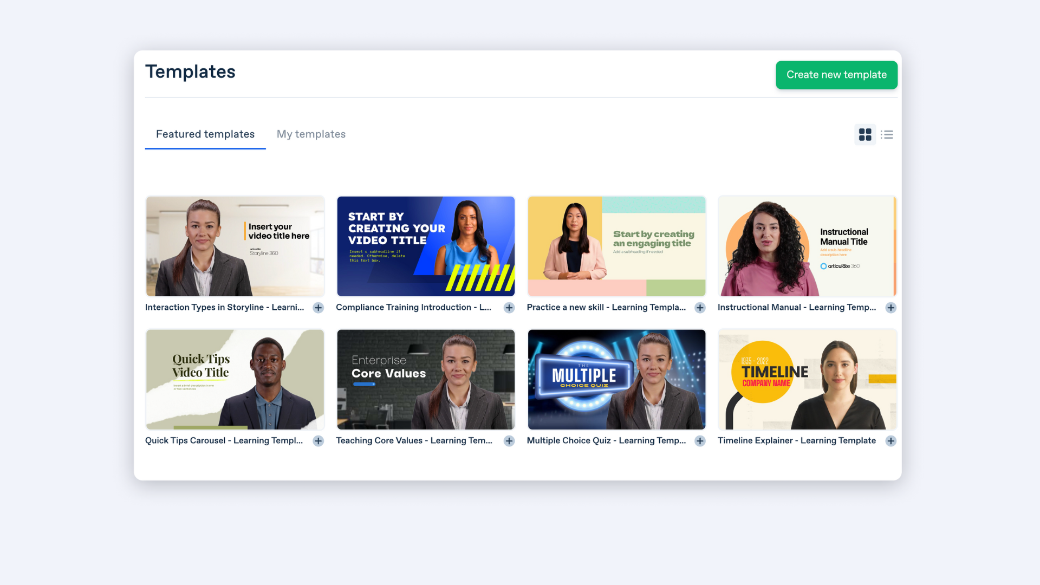Switch to list view layout
The image size is (1040, 585).
pos(887,134)
